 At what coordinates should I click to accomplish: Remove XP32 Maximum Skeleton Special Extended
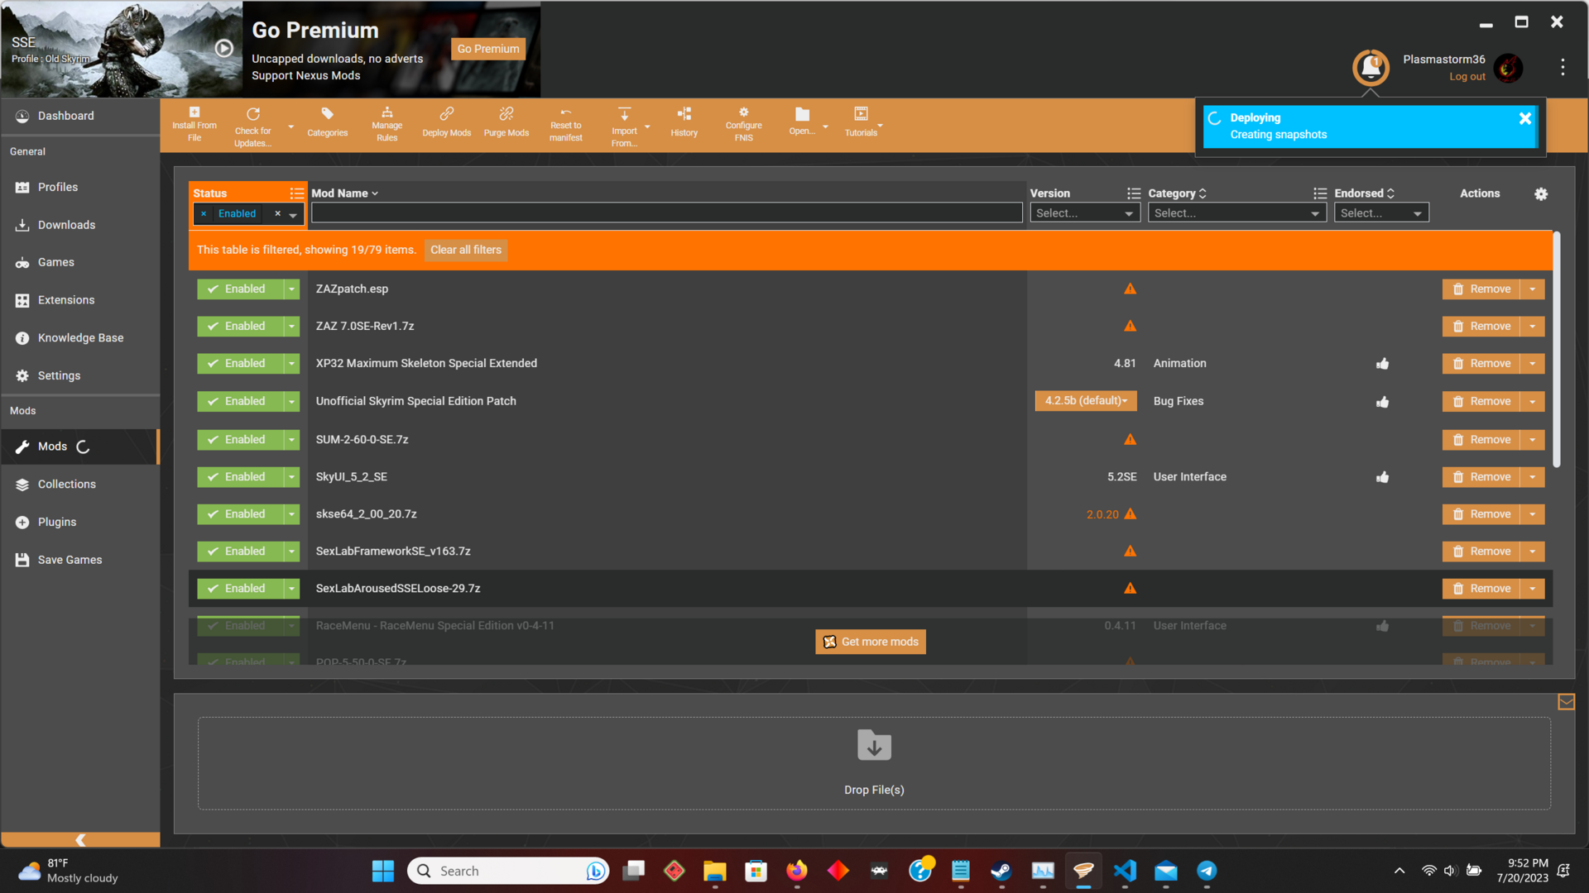[x=1481, y=363]
